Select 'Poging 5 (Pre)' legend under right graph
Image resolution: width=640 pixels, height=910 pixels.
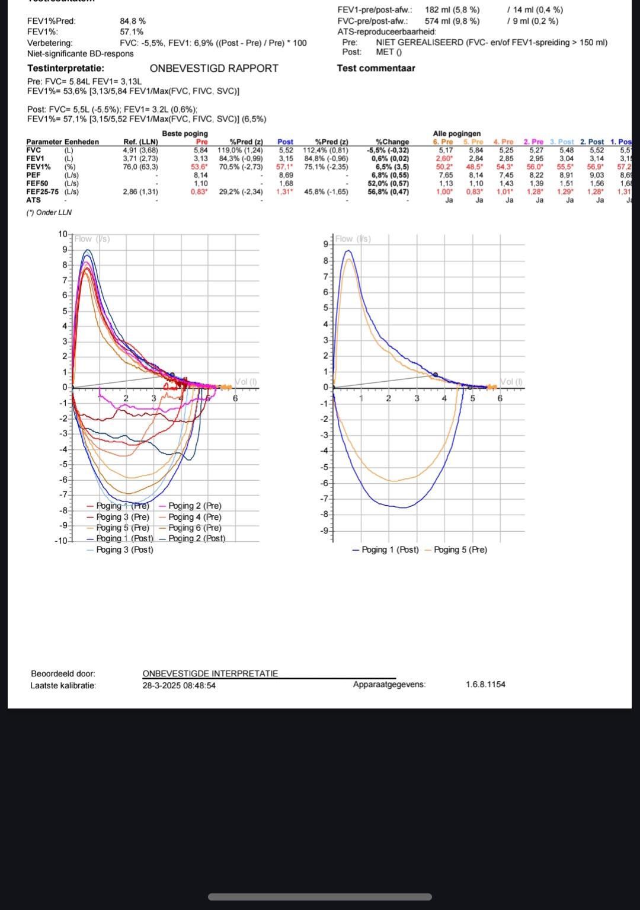click(x=456, y=550)
